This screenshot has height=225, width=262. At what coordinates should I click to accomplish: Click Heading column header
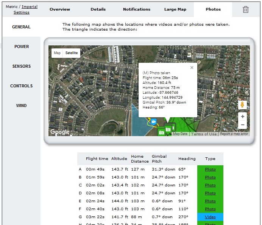[x=187, y=159]
